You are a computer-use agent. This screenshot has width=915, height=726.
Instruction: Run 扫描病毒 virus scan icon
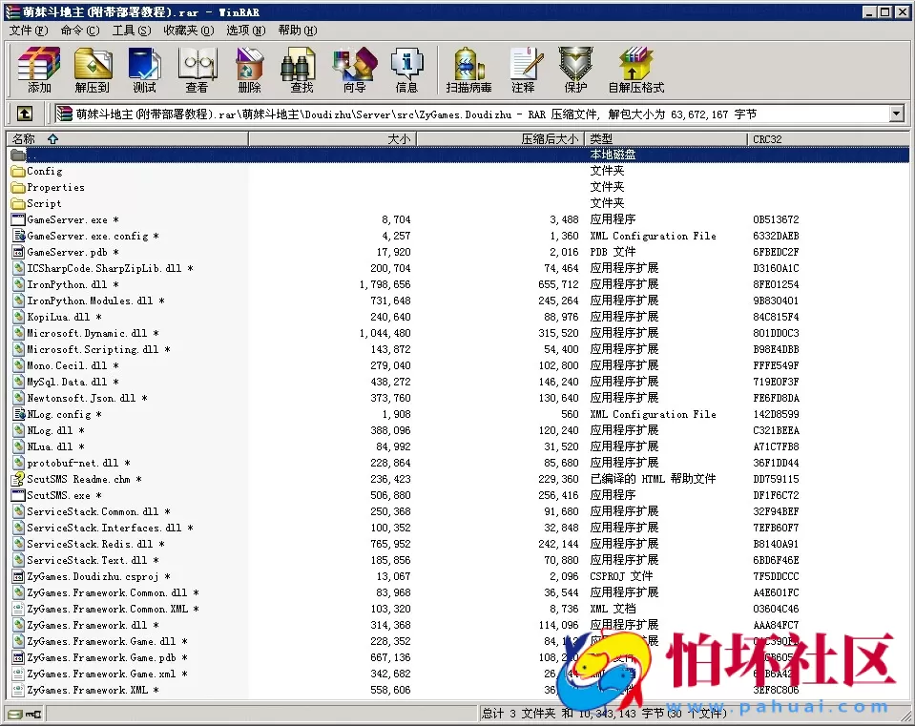pyautogui.click(x=468, y=70)
